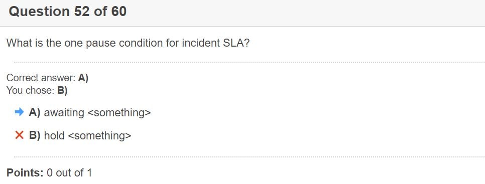The height and width of the screenshot is (184, 485).
Task: Select the "awaiting" word in option A
Action: [64, 113]
